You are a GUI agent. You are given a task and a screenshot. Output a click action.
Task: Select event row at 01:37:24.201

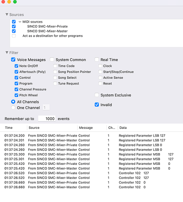coord(91,140)
